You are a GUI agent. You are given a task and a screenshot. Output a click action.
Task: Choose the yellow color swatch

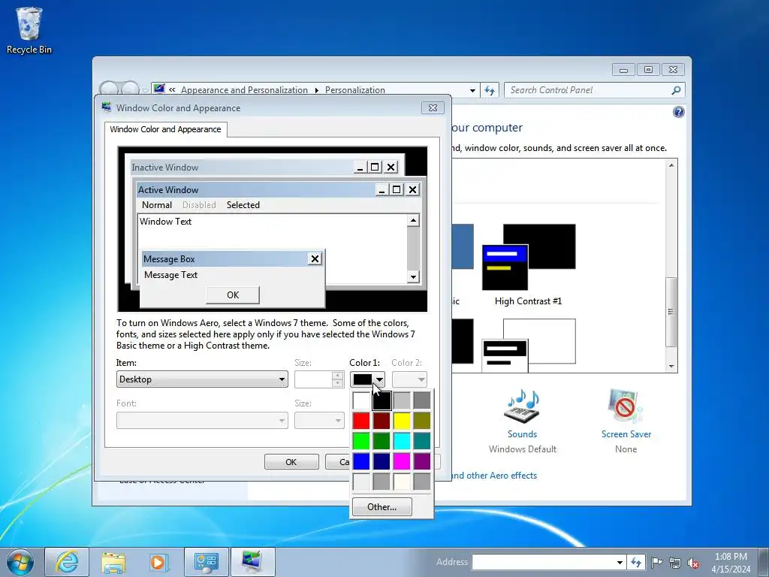tap(402, 421)
